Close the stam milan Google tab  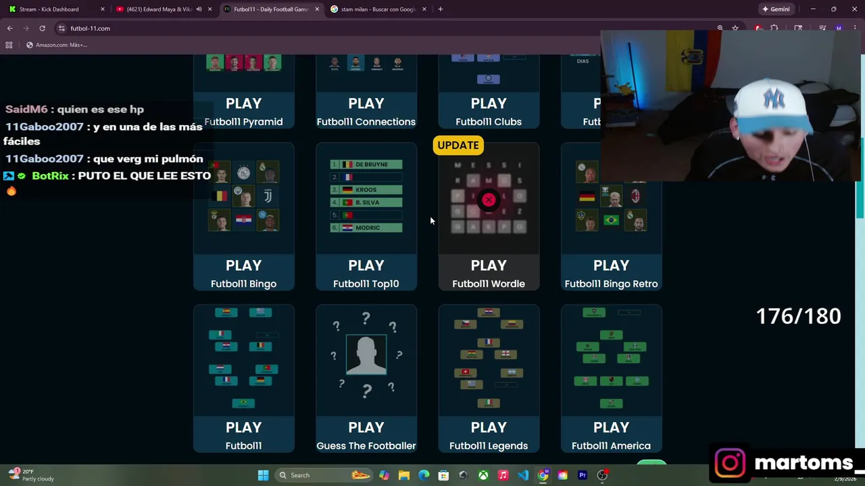(x=424, y=9)
